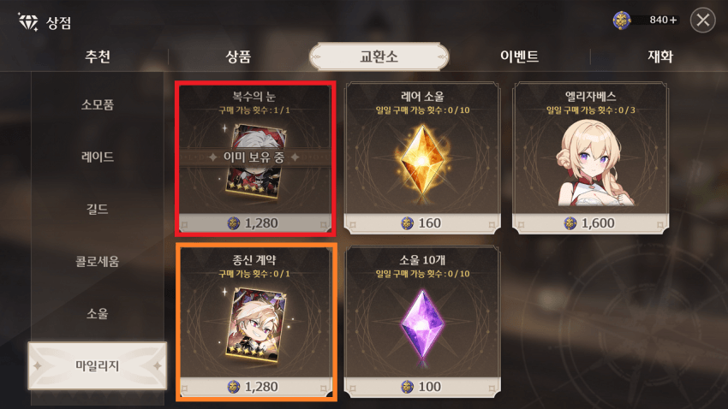The width and height of the screenshot is (728, 409).
Task: Select the 종신 계약 card artwork
Action: [x=255, y=323]
